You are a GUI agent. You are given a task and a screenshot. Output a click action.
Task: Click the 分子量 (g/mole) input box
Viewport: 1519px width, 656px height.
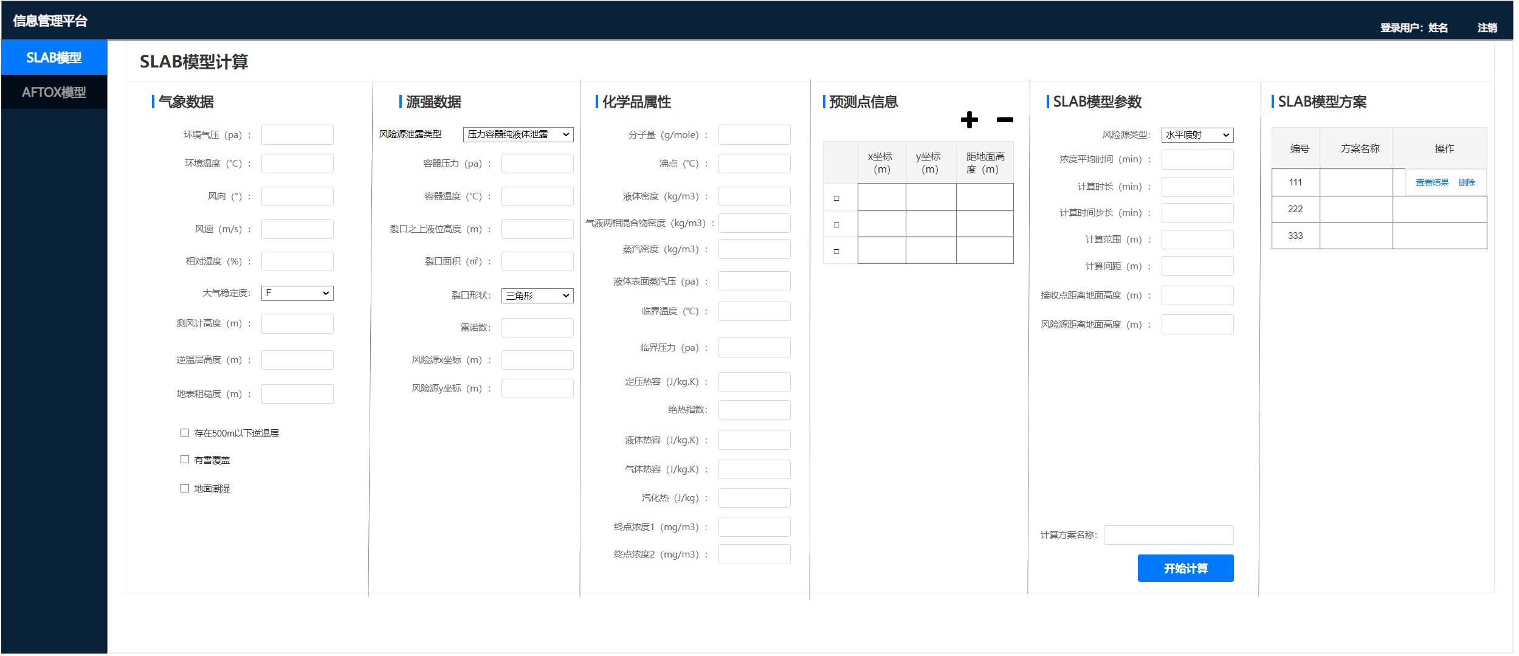coord(754,135)
